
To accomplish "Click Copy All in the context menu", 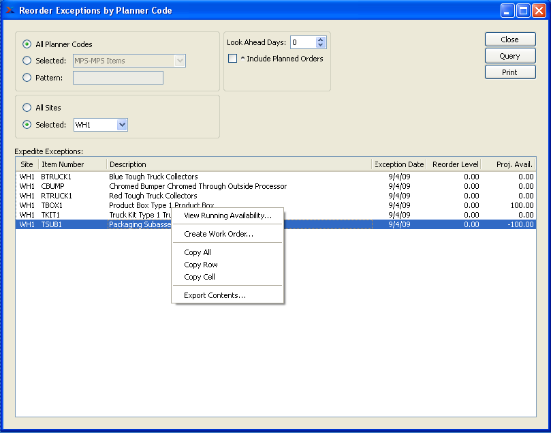I will (198, 252).
